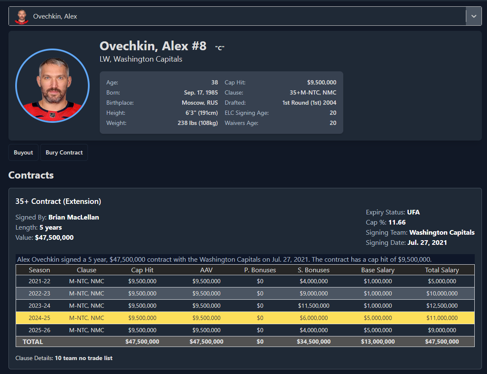Click total signing bonuses $34,500,000
Screen dimensions: 487x374
pos(314,342)
